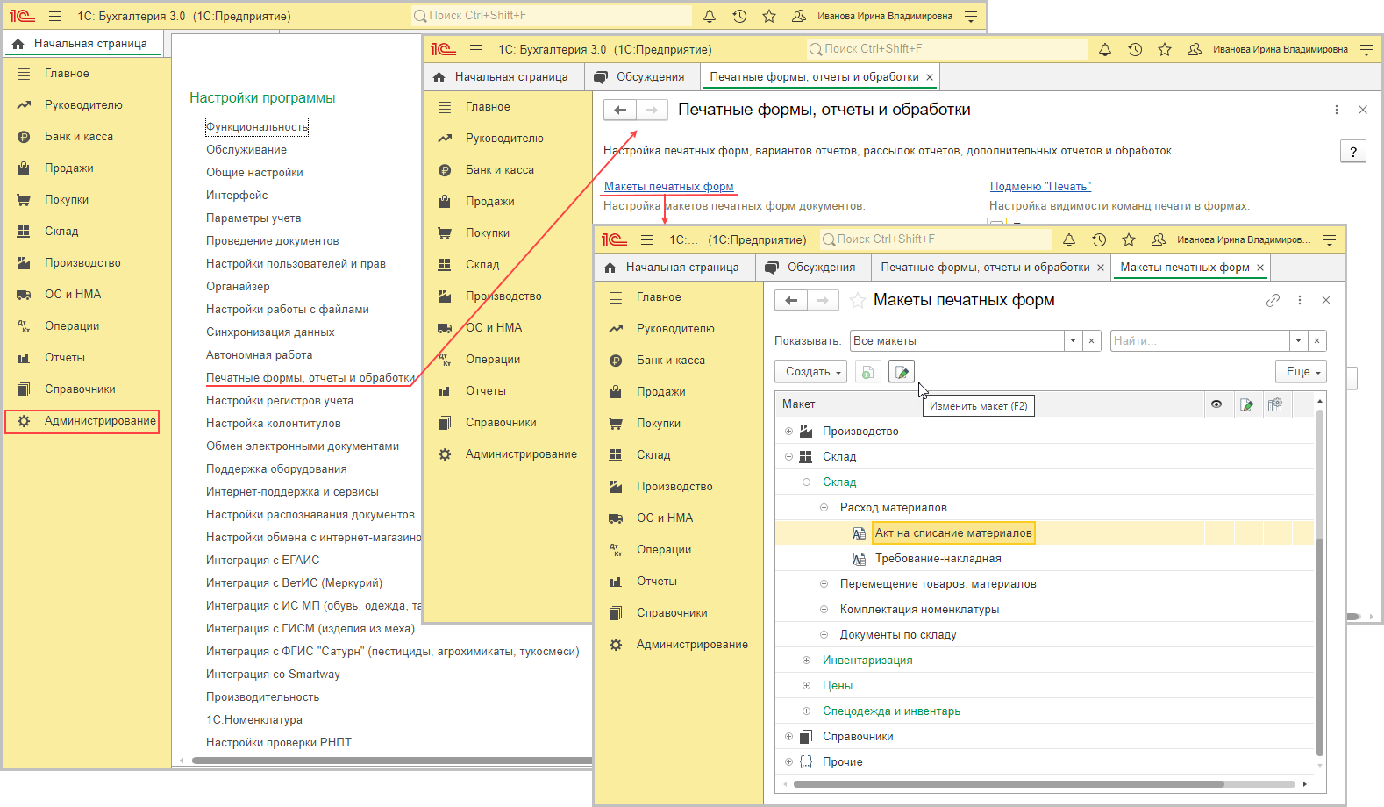This screenshot has width=1384, height=807.
Task: Click search field in middle window title bar
Action: (947, 49)
